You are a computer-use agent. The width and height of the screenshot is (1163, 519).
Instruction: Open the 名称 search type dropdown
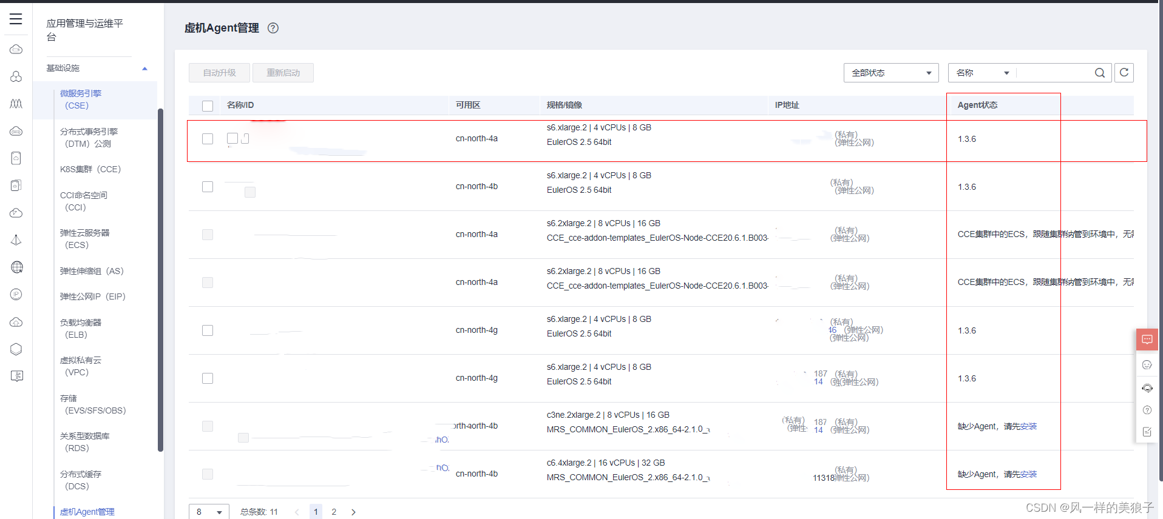(x=982, y=73)
